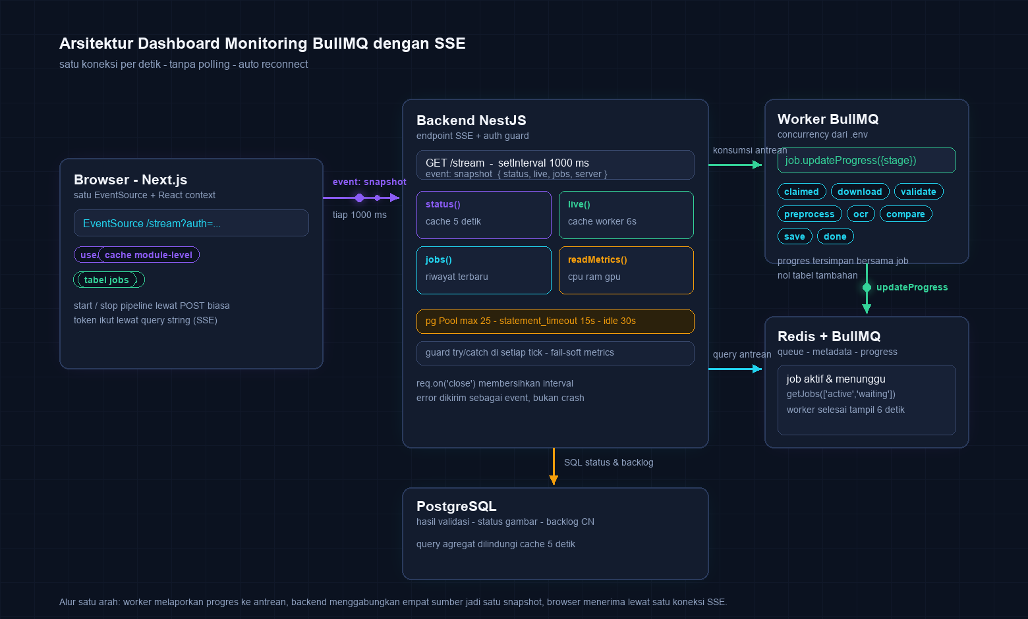Viewport: 1028px width, 619px height.
Task: Click the 'Browser - Next.js' heading
Action: (x=130, y=180)
